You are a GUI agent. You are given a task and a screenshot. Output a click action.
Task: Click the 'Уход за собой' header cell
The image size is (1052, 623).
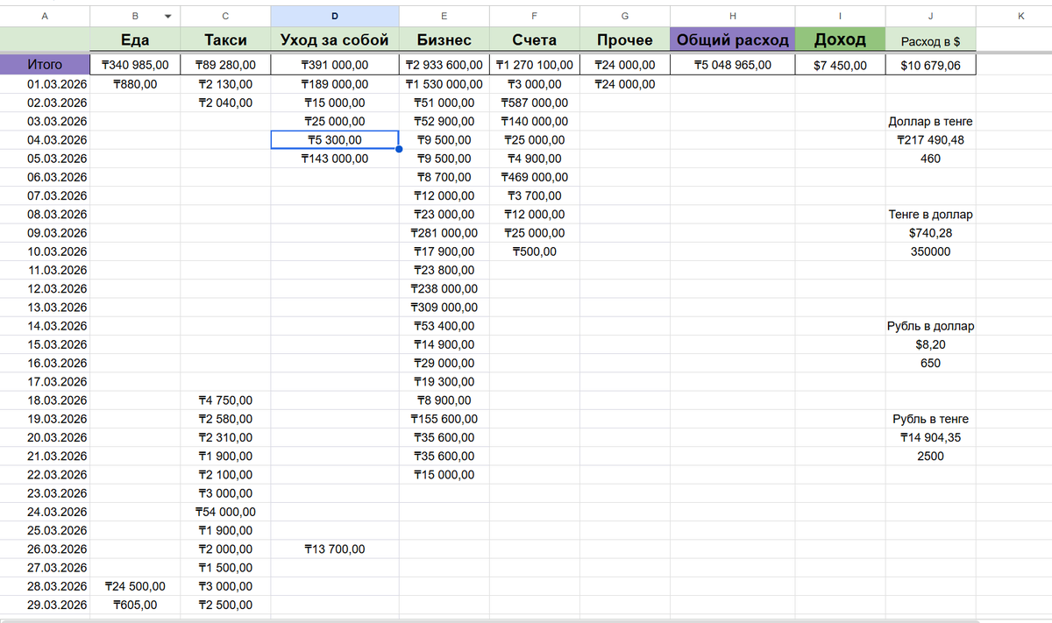click(335, 39)
